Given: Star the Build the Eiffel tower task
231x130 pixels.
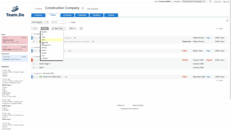Looking at the screenshot, I should [x=37, y=77].
